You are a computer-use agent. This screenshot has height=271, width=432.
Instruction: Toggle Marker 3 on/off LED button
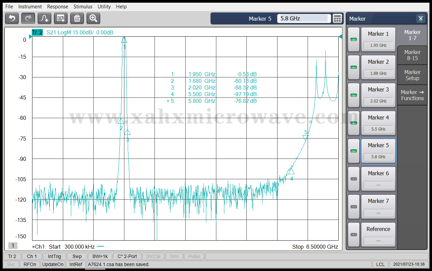[353, 95]
